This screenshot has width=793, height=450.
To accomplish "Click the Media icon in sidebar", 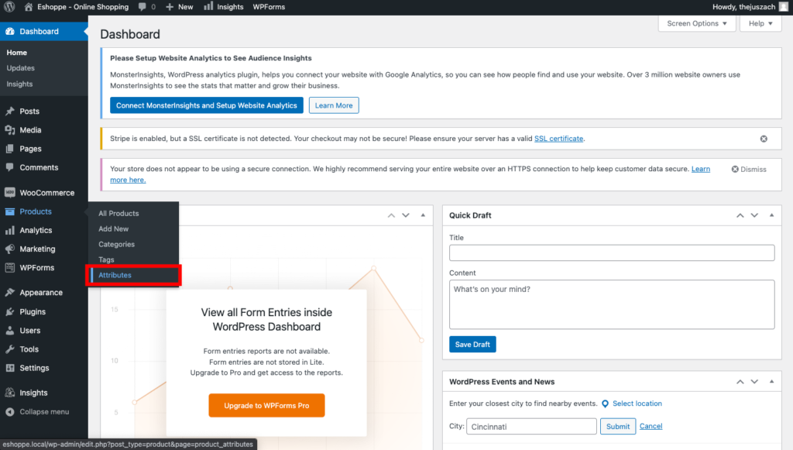I will pyautogui.click(x=9, y=130).
